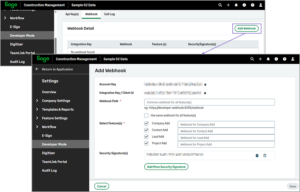Expand Company Settings in the front window sidebar

(37, 101)
